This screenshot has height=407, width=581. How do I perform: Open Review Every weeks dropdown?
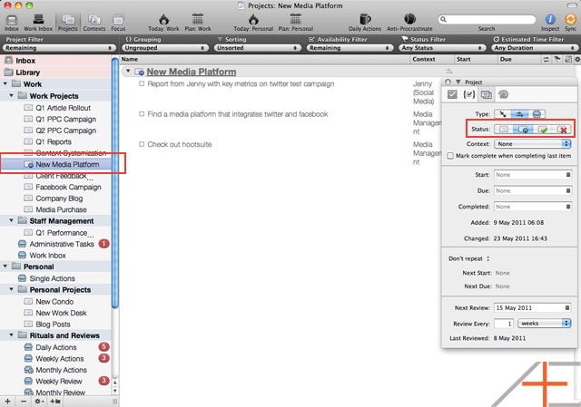[x=545, y=323]
